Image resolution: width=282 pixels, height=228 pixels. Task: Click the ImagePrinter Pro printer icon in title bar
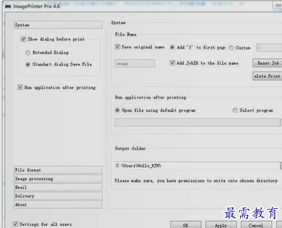[8, 7]
